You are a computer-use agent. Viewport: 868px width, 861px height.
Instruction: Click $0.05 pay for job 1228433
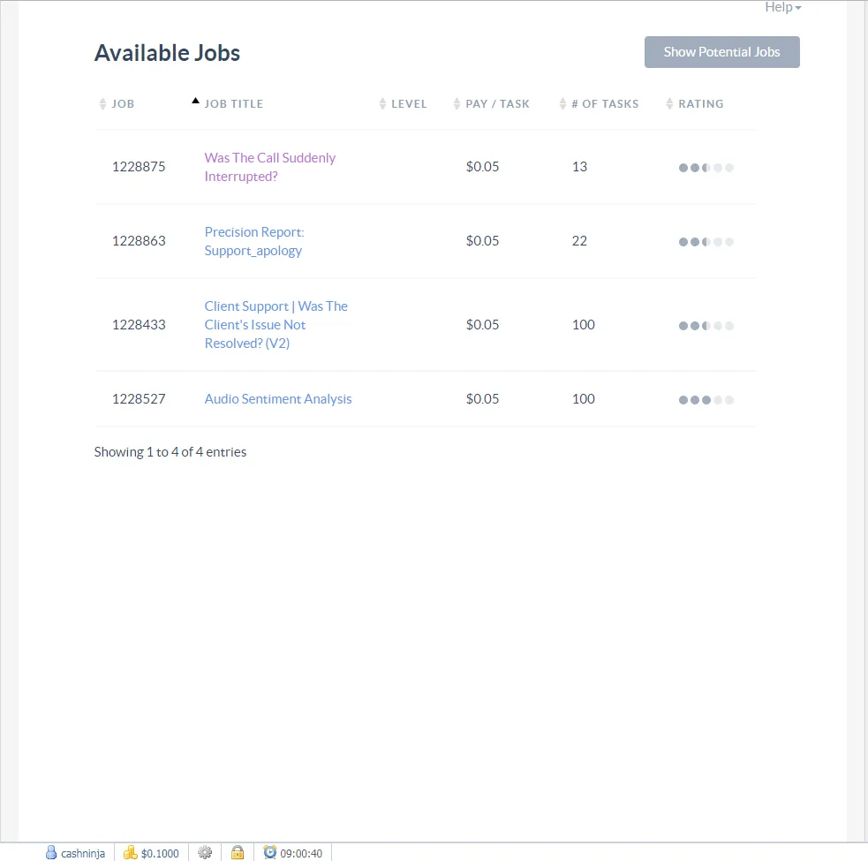482,324
